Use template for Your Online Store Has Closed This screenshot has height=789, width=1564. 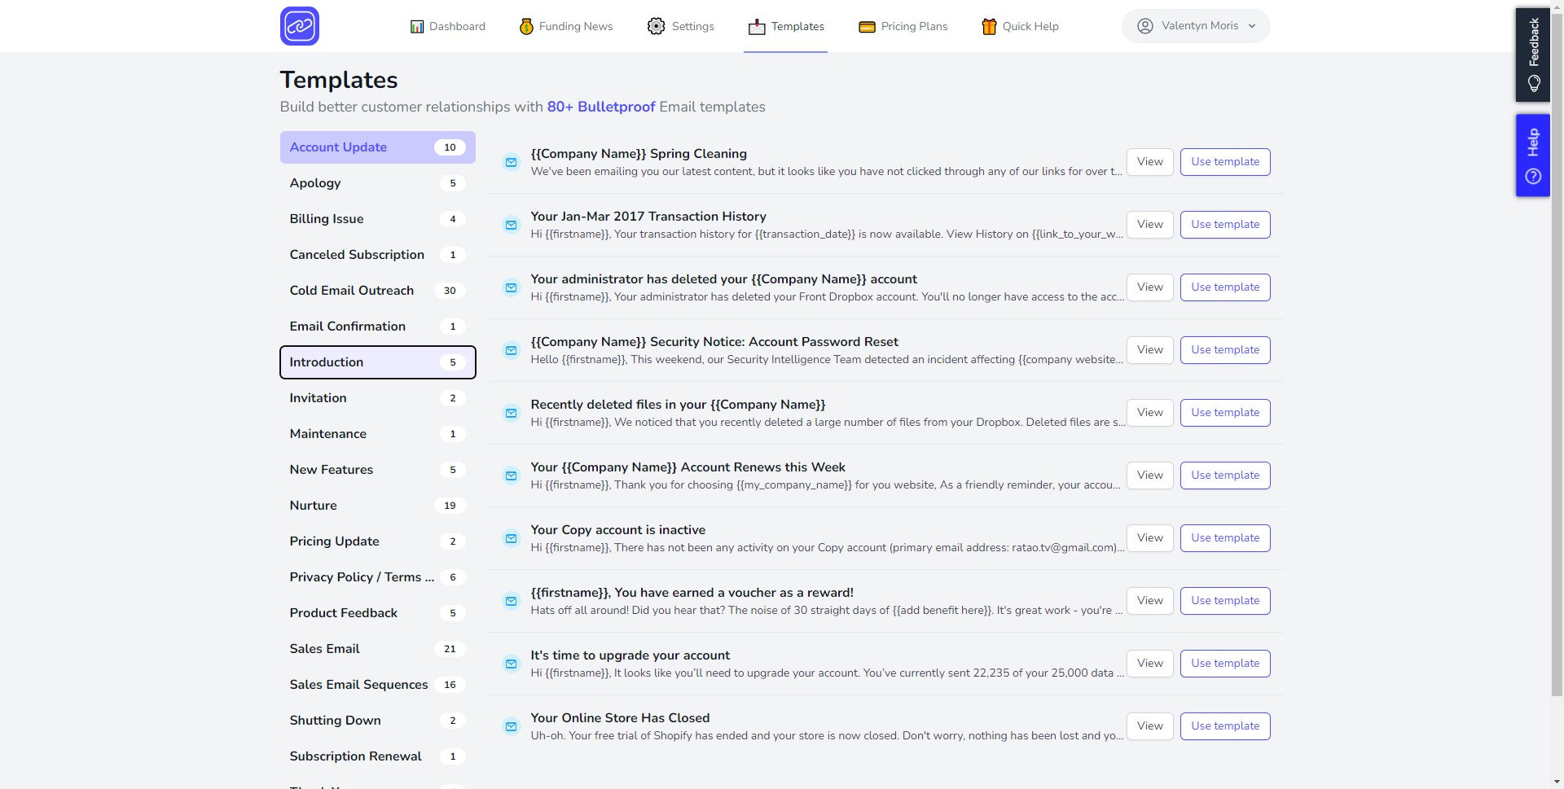pos(1224,726)
